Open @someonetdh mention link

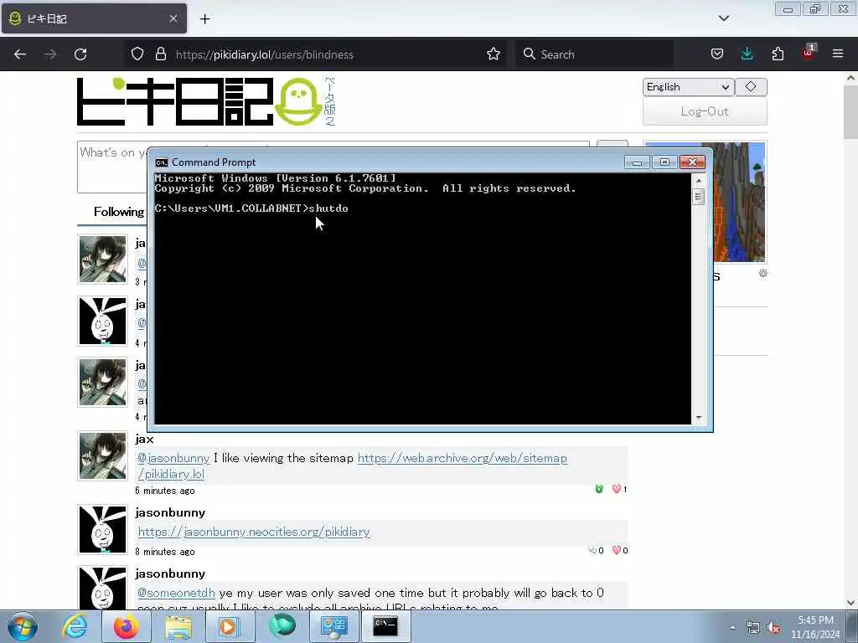(x=176, y=593)
